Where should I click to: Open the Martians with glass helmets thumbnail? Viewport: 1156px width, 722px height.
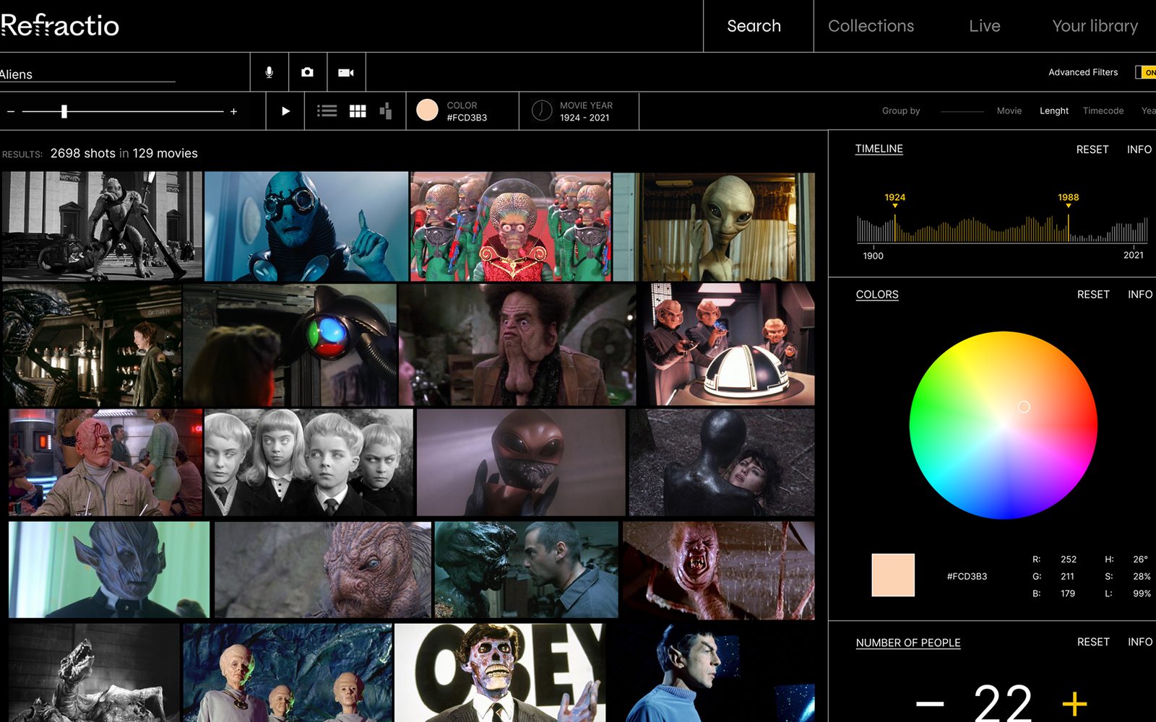(511, 226)
